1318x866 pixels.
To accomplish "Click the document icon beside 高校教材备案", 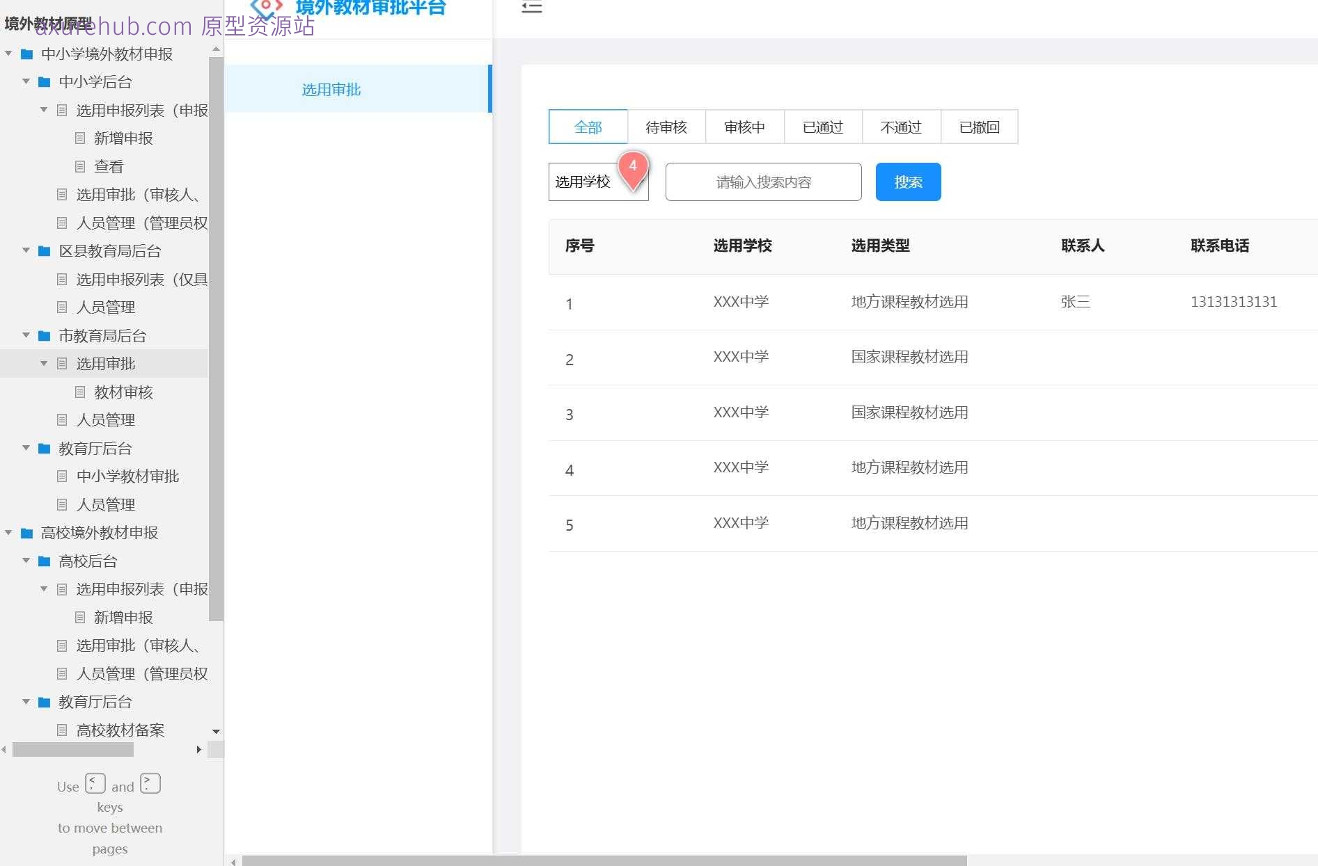I will [x=61, y=730].
